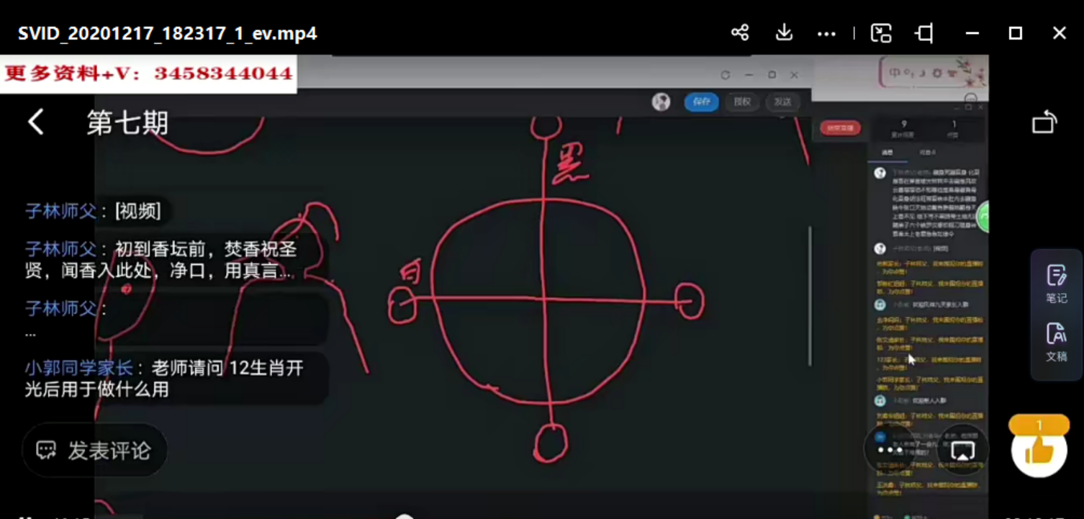Switch to picture-in-picture mini player
The image size is (1084, 519).
click(x=881, y=33)
